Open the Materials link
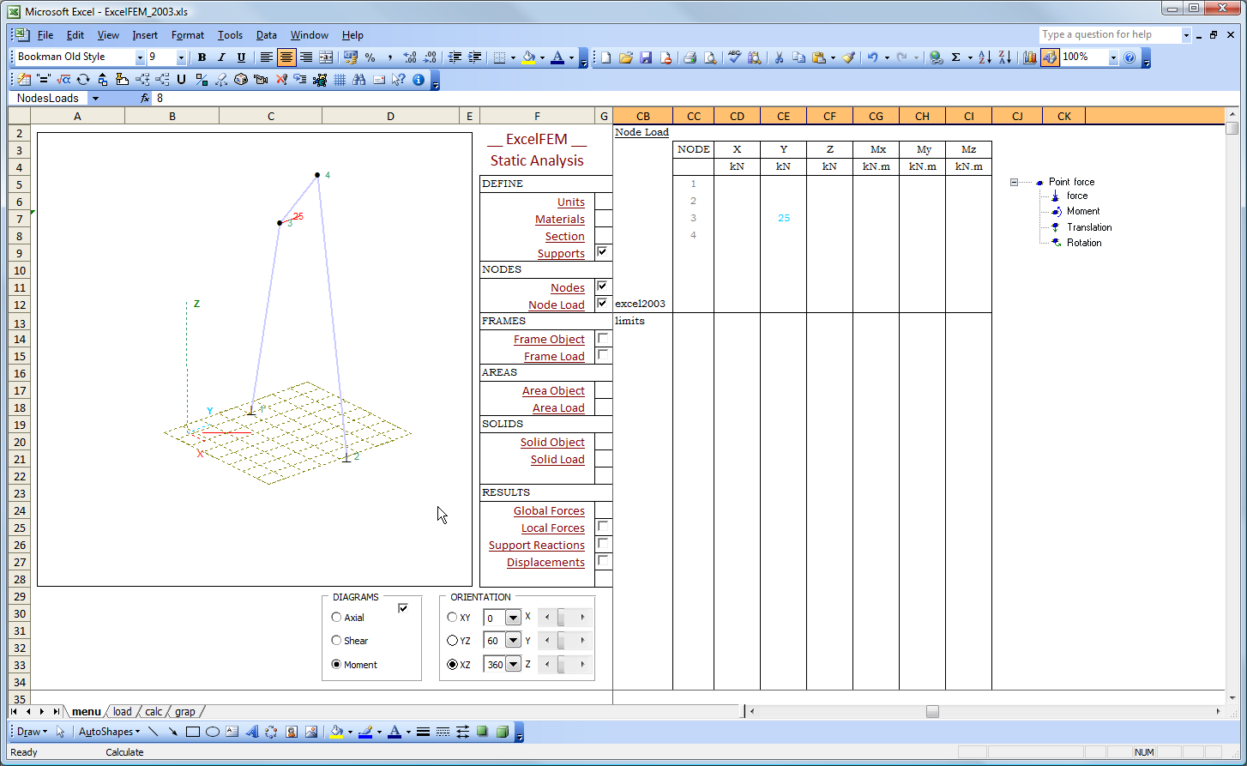Viewport: 1247px width, 766px height. pos(559,220)
